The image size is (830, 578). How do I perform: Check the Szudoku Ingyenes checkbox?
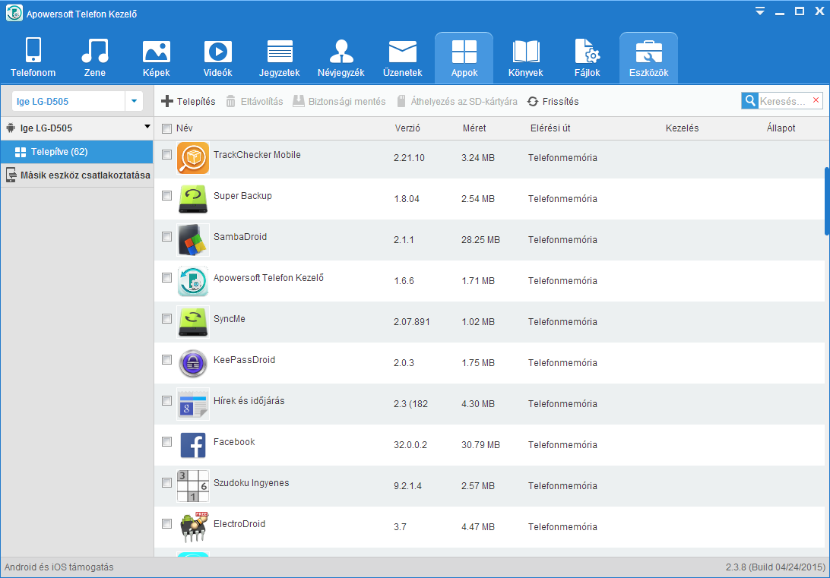(166, 482)
